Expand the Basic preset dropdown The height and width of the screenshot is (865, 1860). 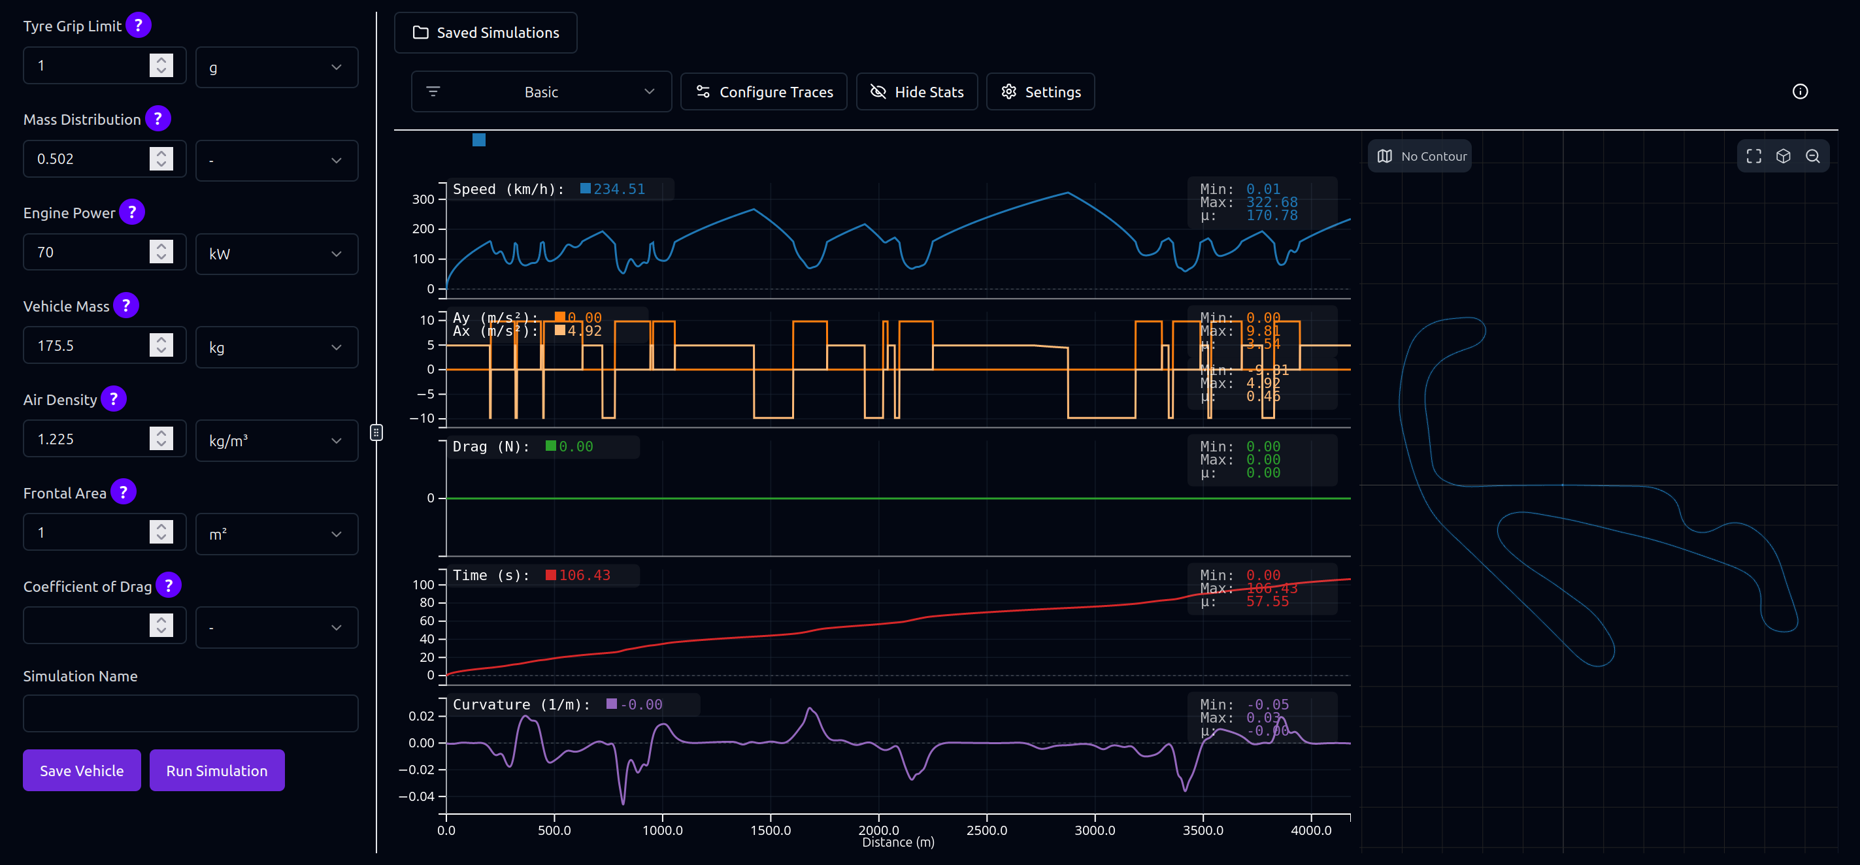541,91
